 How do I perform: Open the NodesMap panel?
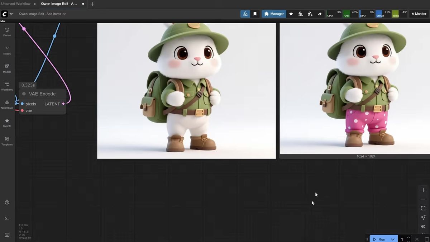pos(7,105)
